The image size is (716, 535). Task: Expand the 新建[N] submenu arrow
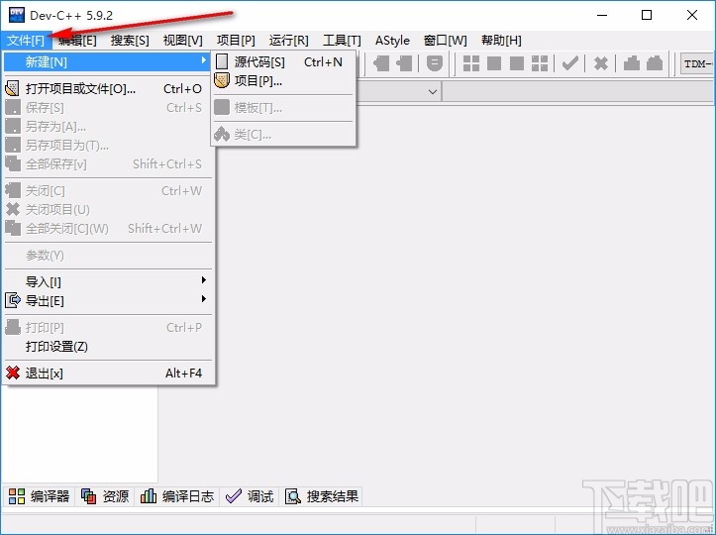204,60
